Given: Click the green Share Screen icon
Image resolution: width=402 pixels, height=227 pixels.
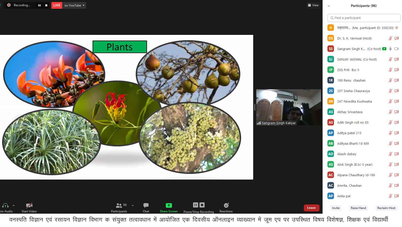Looking at the screenshot, I should 169,205.
